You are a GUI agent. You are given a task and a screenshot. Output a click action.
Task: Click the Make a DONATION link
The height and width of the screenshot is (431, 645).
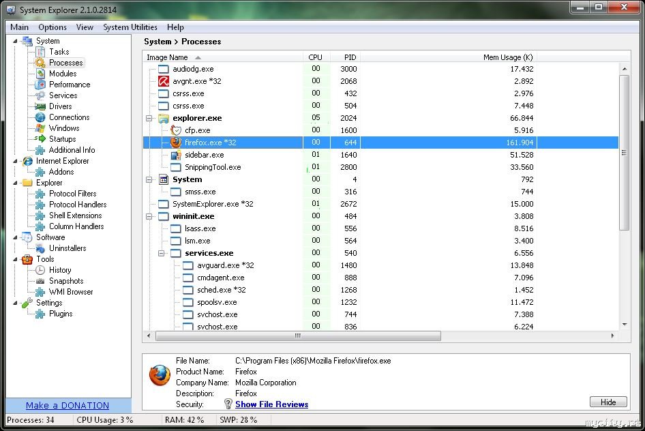[67, 406]
